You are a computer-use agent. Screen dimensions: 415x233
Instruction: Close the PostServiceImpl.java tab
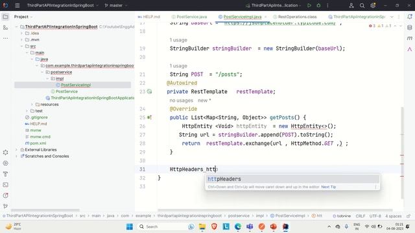point(265,17)
